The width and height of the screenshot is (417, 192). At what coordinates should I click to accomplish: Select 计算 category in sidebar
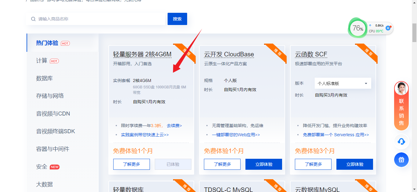point(42,61)
